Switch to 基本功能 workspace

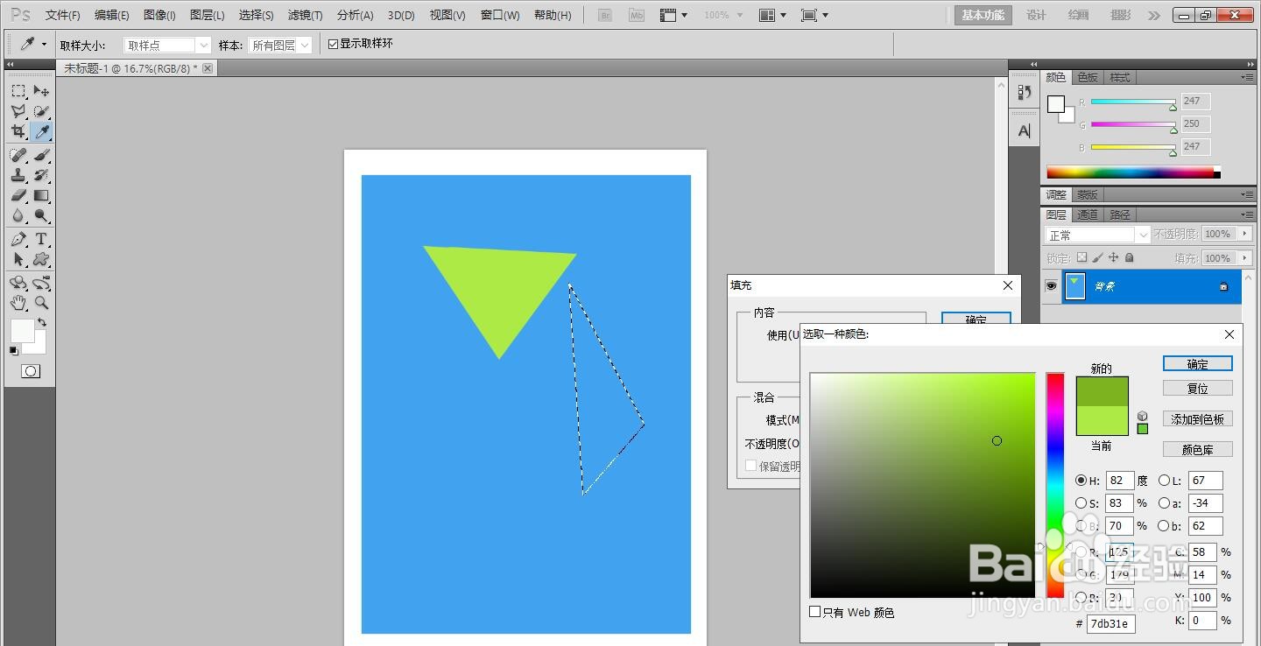click(x=983, y=16)
